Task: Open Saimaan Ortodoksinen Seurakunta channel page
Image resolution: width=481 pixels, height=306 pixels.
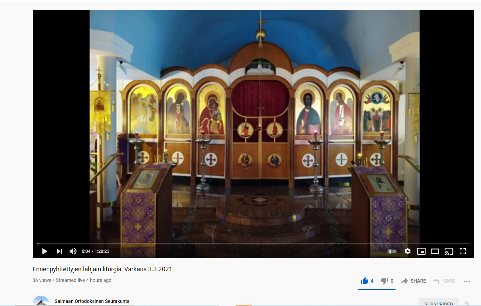Action: tap(92, 301)
